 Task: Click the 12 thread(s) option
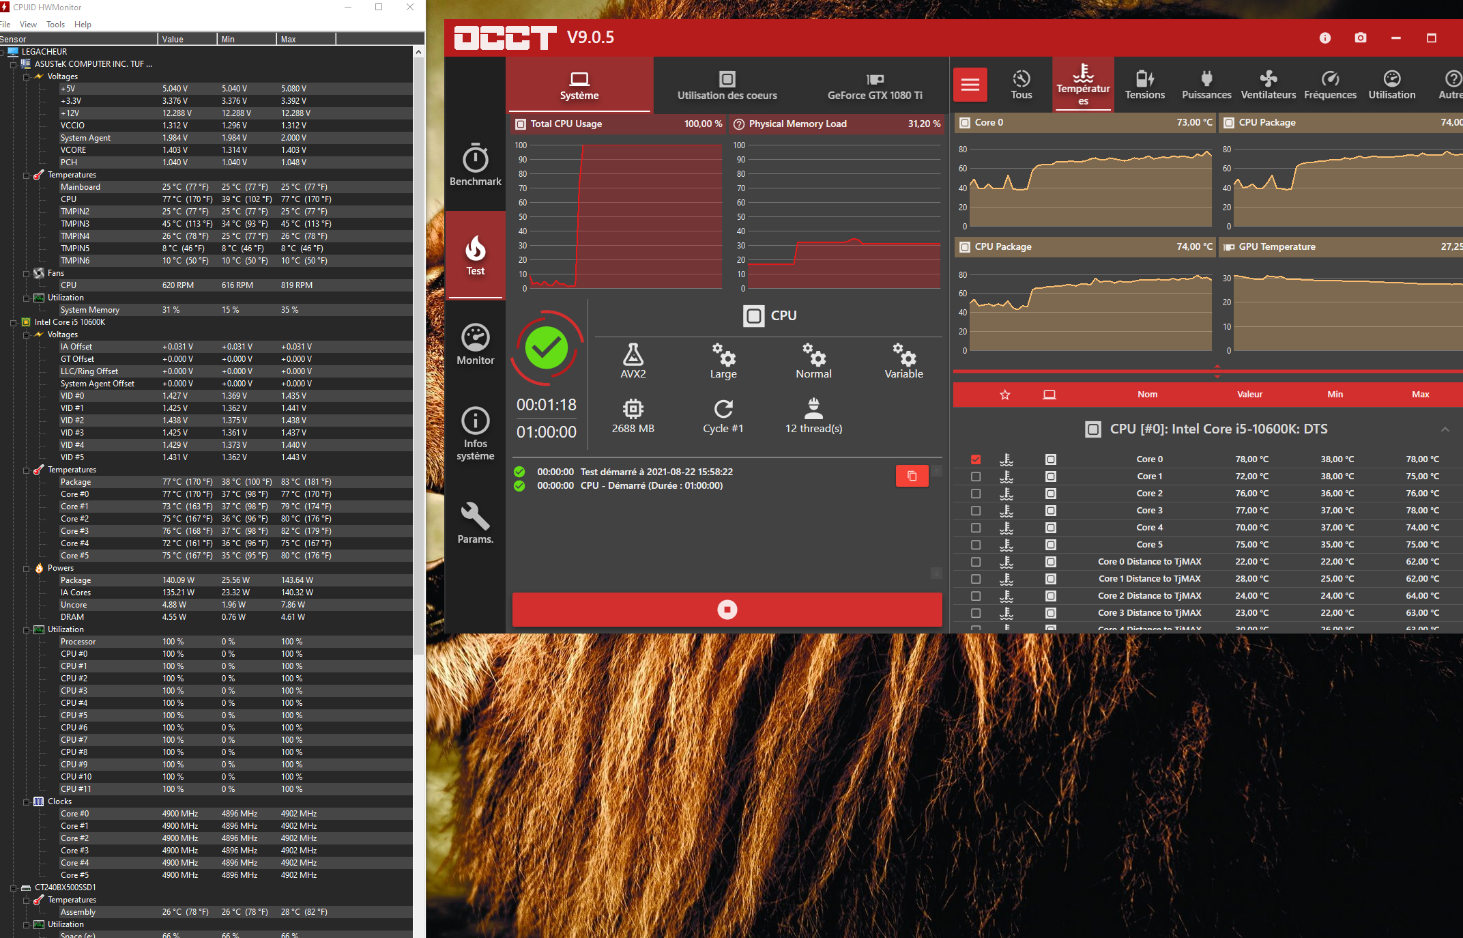[x=813, y=416]
